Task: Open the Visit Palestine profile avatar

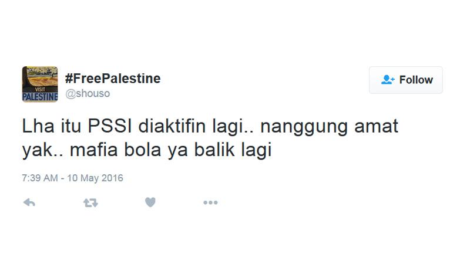Action: point(40,84)
